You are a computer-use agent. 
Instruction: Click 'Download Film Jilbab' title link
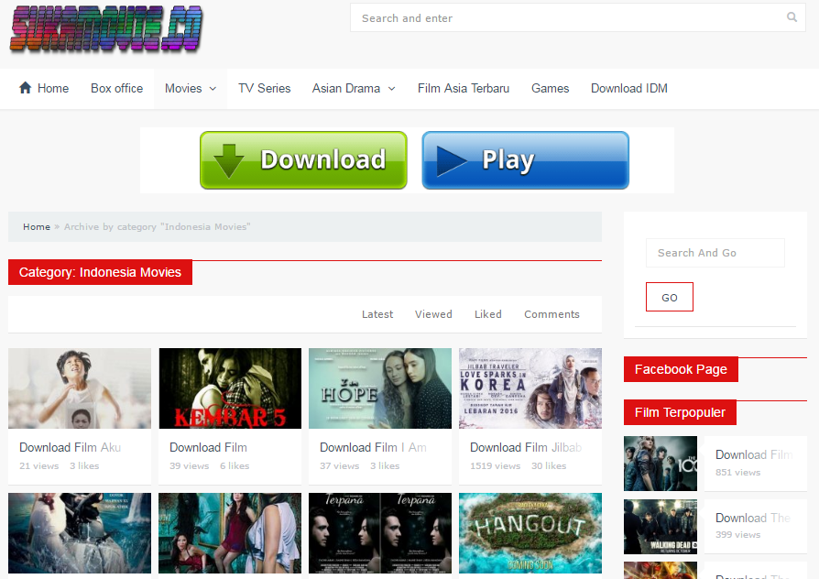[x=526, y=447]
